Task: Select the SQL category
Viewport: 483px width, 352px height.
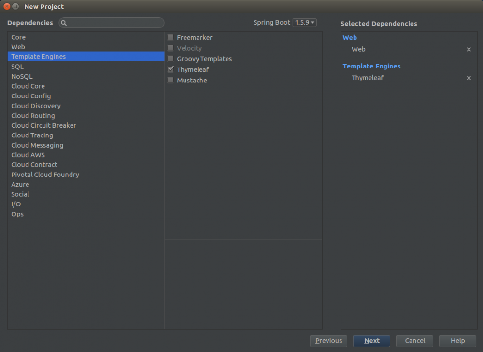Action: (x=17, y=67)
